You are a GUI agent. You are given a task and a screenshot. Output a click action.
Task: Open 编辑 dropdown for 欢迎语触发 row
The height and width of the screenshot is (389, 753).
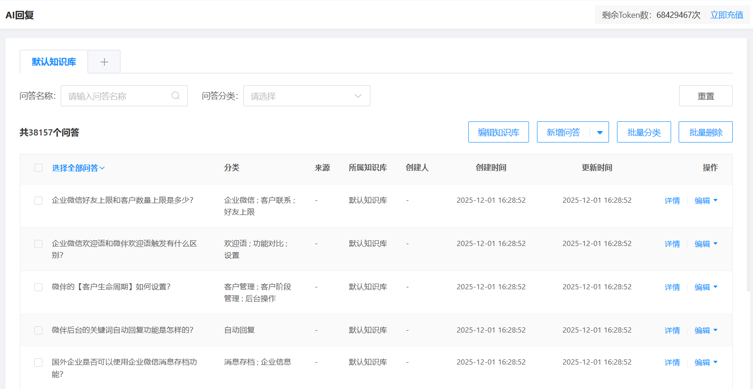point(715,244)
